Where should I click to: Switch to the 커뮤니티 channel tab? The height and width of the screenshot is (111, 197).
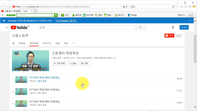point(47,43)
